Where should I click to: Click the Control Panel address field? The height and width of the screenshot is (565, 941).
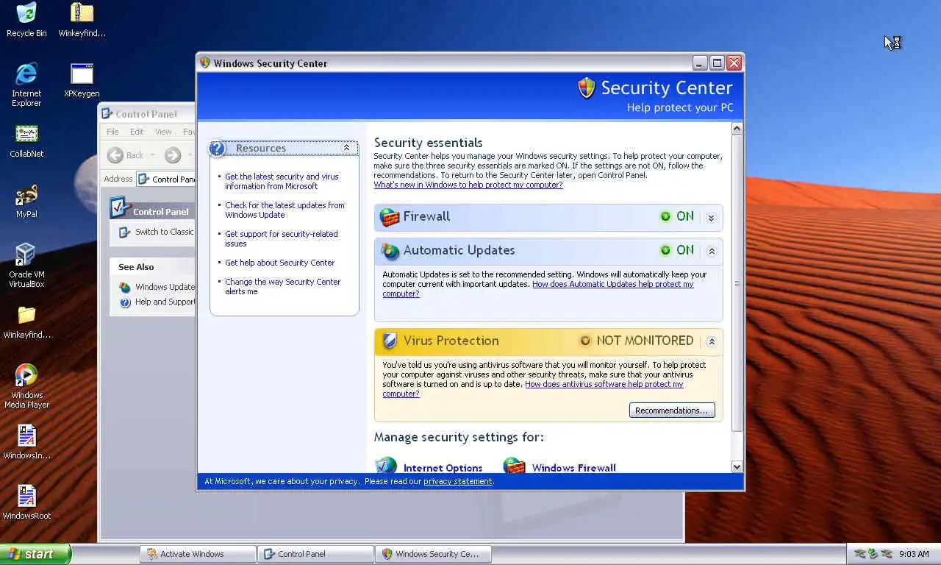(166, 179)
